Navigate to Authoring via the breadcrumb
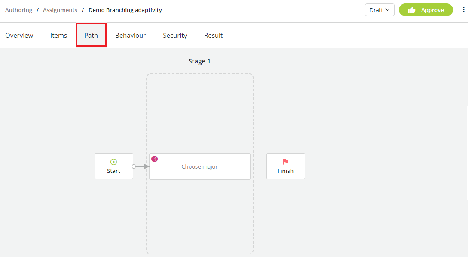The width and height of the screenshot is (468, 257). click(18, 10)
